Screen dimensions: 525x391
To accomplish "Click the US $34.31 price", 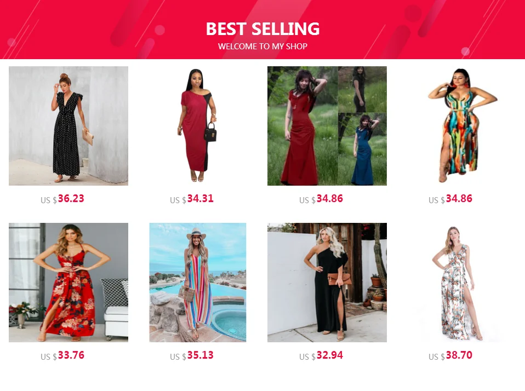I will click(x=192, y=199).
